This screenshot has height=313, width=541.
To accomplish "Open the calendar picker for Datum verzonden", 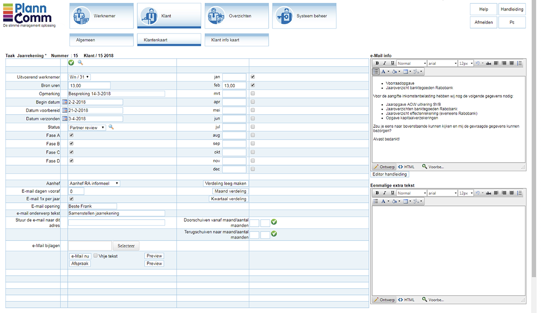I will 65,119.
